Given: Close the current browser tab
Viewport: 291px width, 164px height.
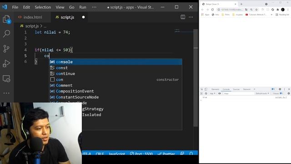Looking at the screenshot, I should click(x=236, y=4).
